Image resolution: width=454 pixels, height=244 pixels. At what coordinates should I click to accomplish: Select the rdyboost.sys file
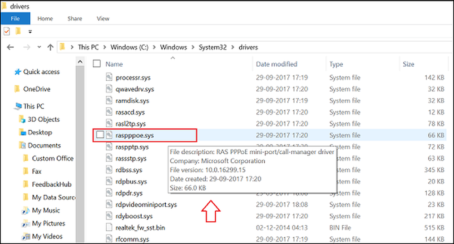[x=134, y=216]
